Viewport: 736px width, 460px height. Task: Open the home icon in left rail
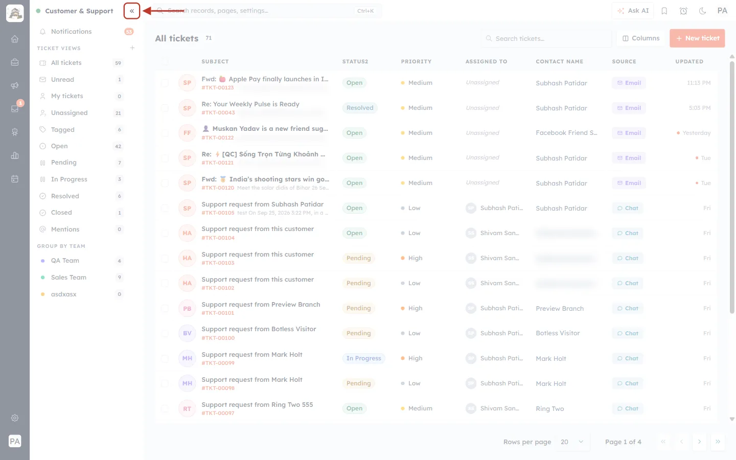(15, 39)
